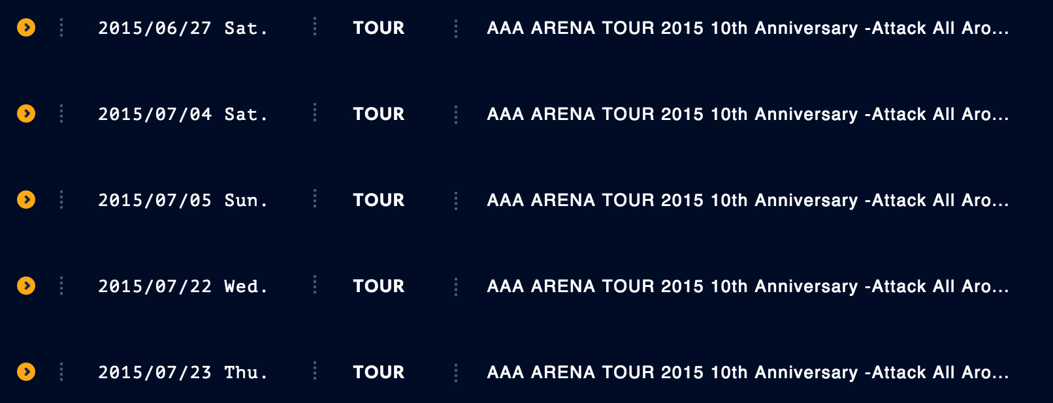Select the date 2015/07/04 Sat.
Screen dimensions: 1053x403
pyautogui.click(x=182, y=114)
